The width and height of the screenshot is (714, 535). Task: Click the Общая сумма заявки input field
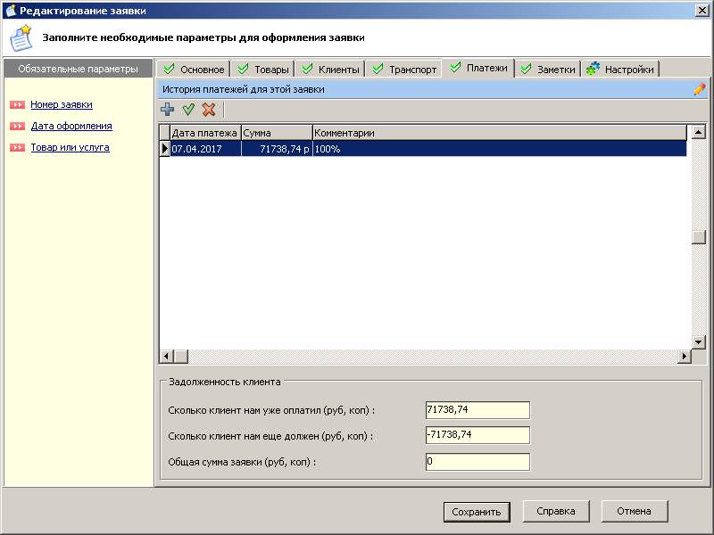click(477, 462)
